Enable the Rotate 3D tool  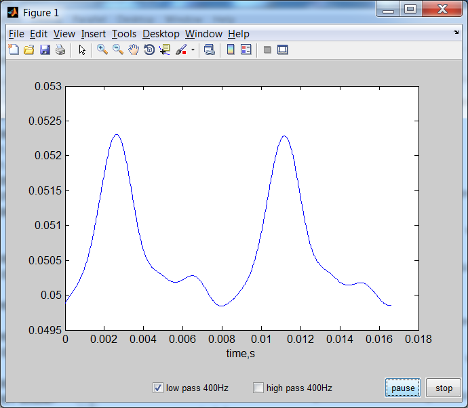coord(149,49)
